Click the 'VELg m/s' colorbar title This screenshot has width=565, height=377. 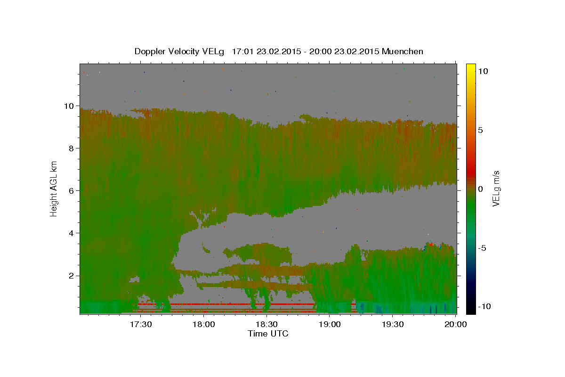496,188
